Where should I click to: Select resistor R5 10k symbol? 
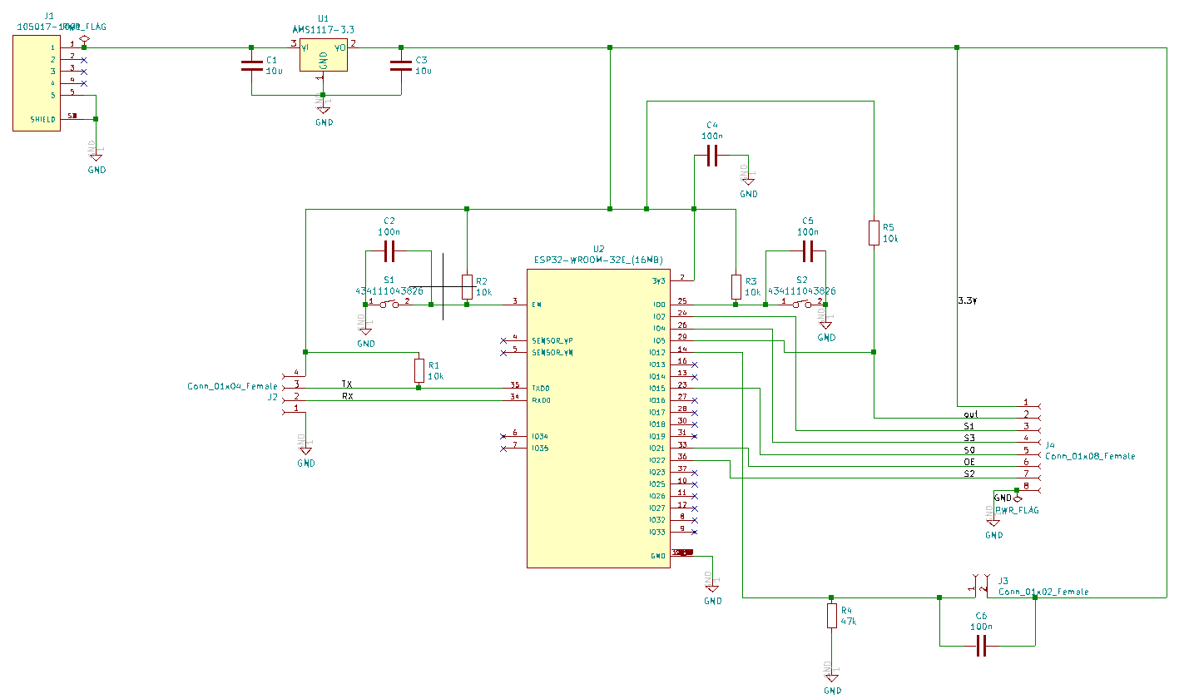[x=874, y=233]
